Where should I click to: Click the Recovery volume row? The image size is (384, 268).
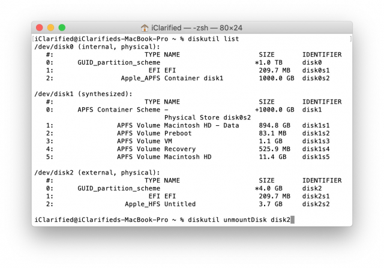coord(188,149)
